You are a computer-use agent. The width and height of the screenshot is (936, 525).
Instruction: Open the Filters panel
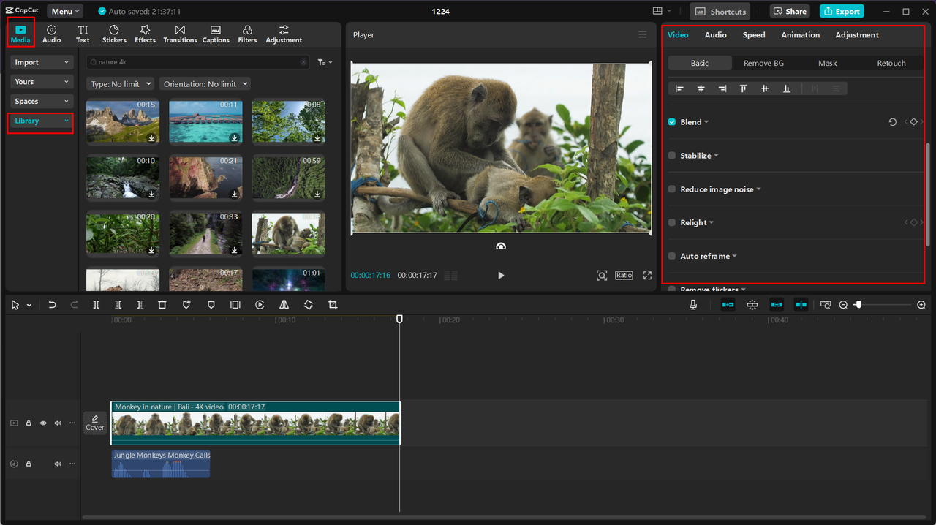(x=247, y=34)
